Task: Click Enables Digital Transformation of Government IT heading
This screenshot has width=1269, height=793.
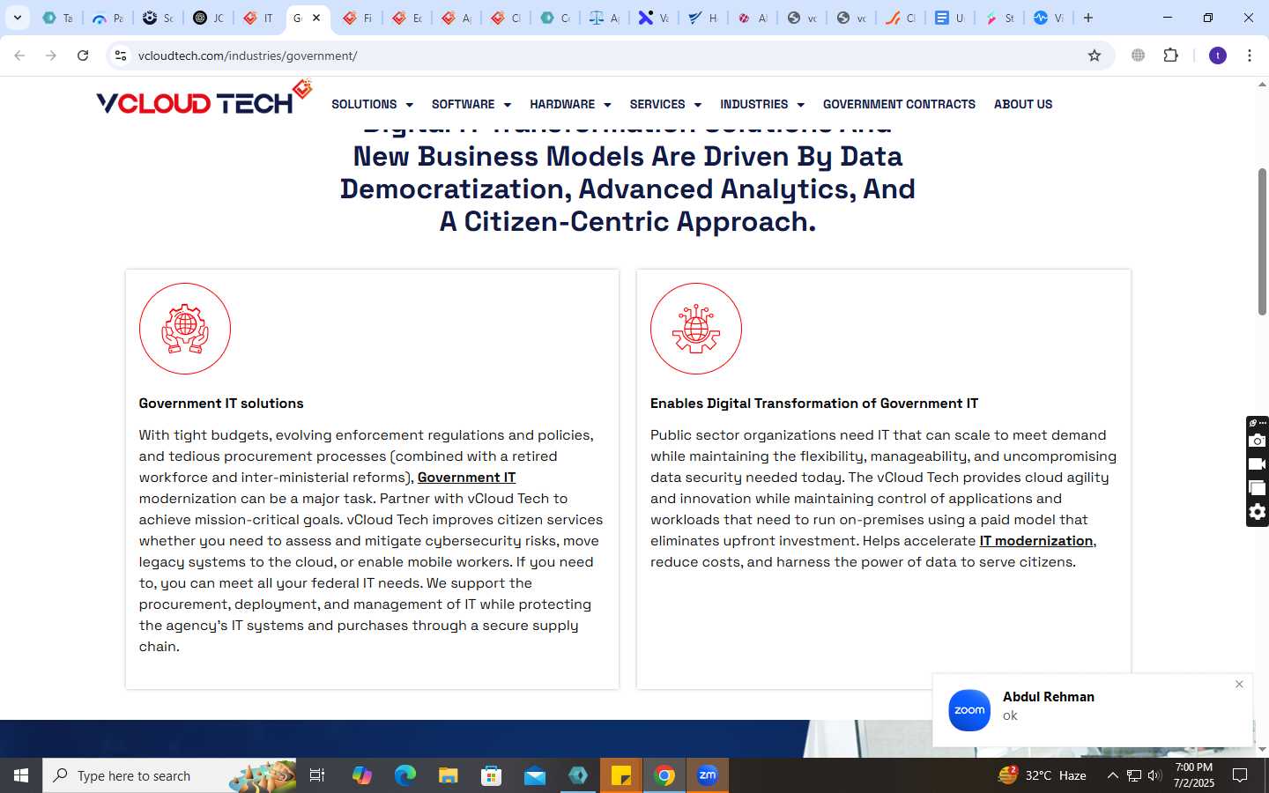Action: [814, 404]
